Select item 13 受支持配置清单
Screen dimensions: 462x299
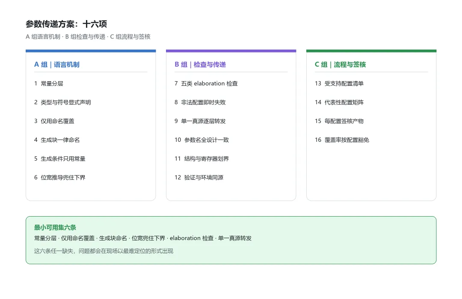pos(339,84)
